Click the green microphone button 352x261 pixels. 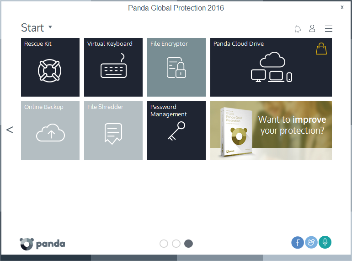point(325,242)
